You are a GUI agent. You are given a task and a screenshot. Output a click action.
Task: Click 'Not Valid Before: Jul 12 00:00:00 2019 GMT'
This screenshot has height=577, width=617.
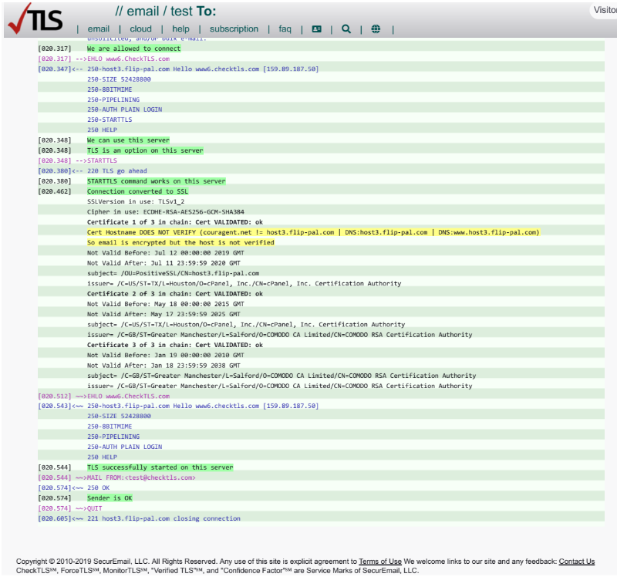(x=166, y=253)
